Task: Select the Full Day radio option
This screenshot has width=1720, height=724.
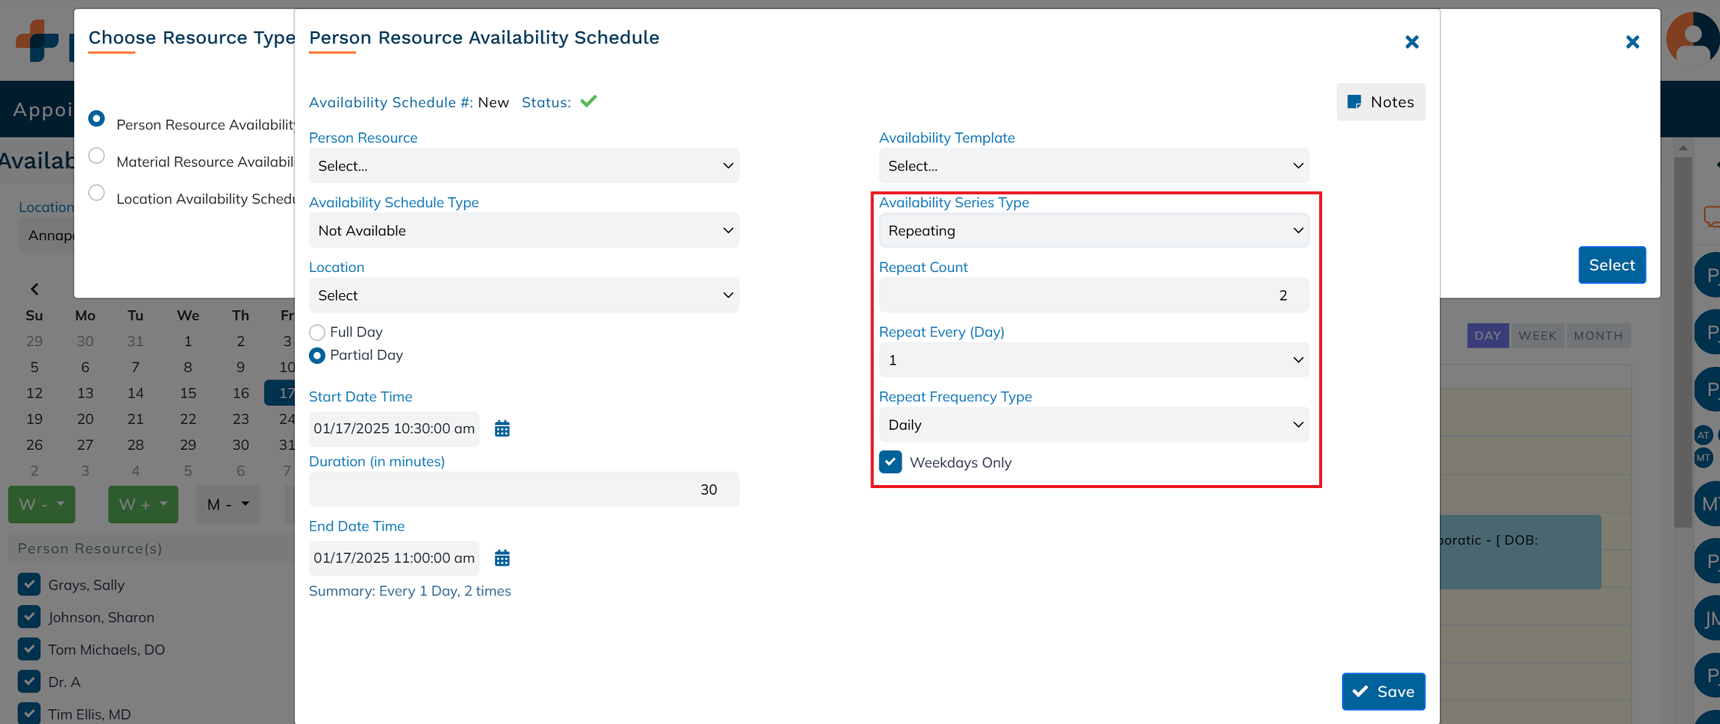Action: 317,332
